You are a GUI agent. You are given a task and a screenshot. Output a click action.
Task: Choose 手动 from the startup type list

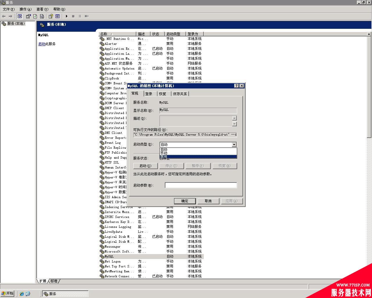(198, 153)
